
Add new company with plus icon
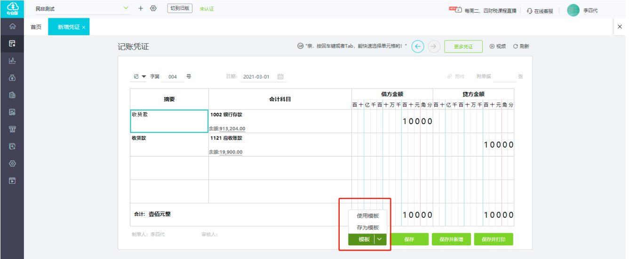coord(141,8)
